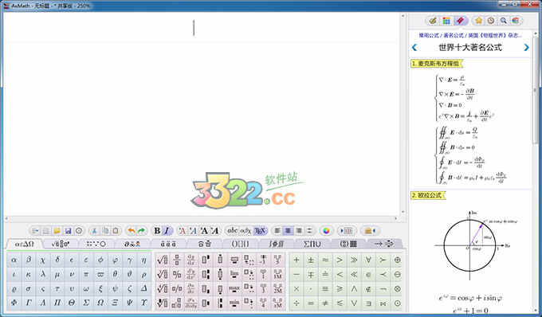This screenshot has height=317, width=542.
Task: Open the integrals symbols tab
Action: (277, 244)
